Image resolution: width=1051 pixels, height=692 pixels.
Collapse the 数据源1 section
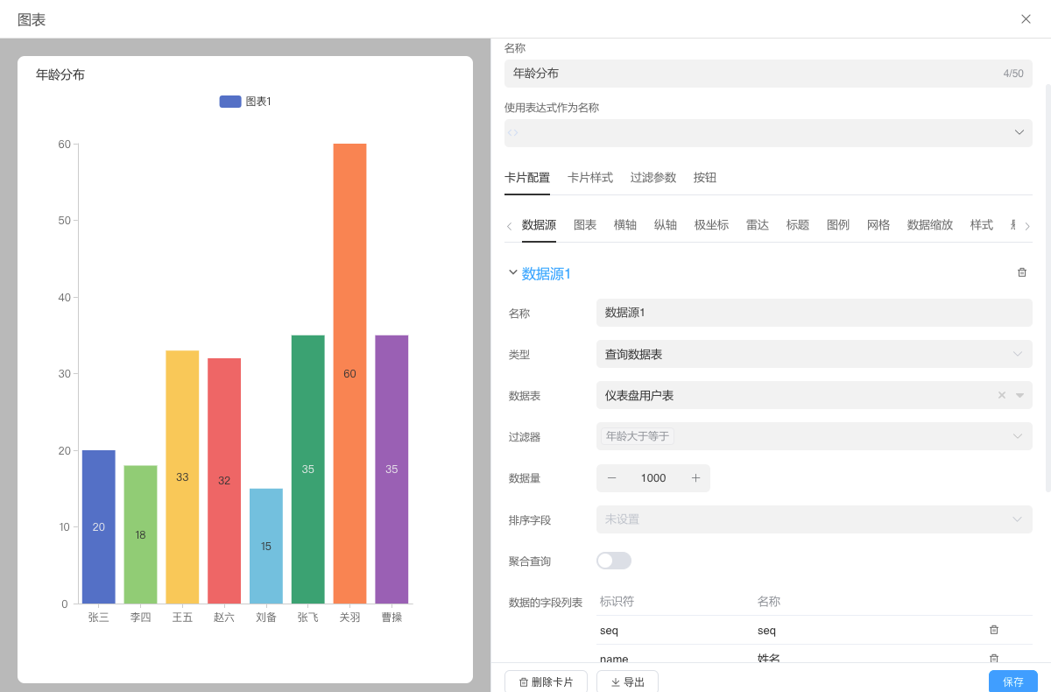coord(513,272)
